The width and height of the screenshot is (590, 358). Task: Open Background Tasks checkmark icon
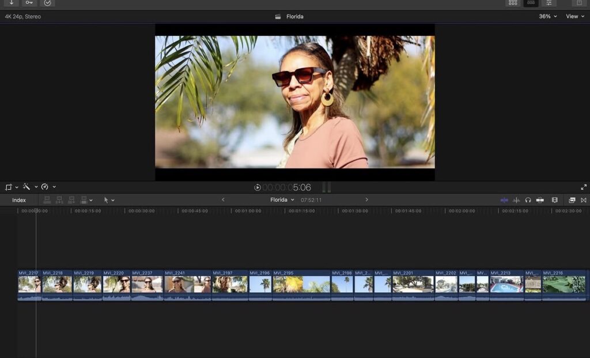[47, 3]
